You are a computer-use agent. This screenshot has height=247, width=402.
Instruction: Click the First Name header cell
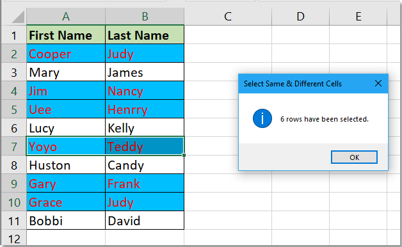(x=66, y=35)
